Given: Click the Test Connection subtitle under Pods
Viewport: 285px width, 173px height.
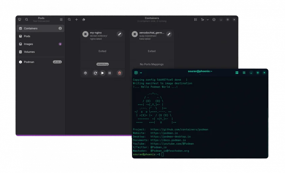Looking at the screenshot, I should point(41,21).
